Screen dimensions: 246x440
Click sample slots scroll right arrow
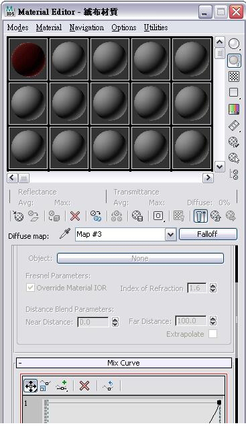click(208, 178)
